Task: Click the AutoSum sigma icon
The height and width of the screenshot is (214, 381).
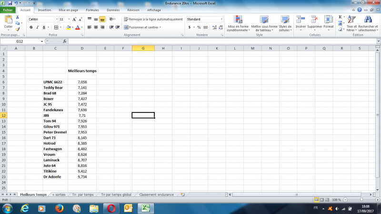Action: [340, 17]
